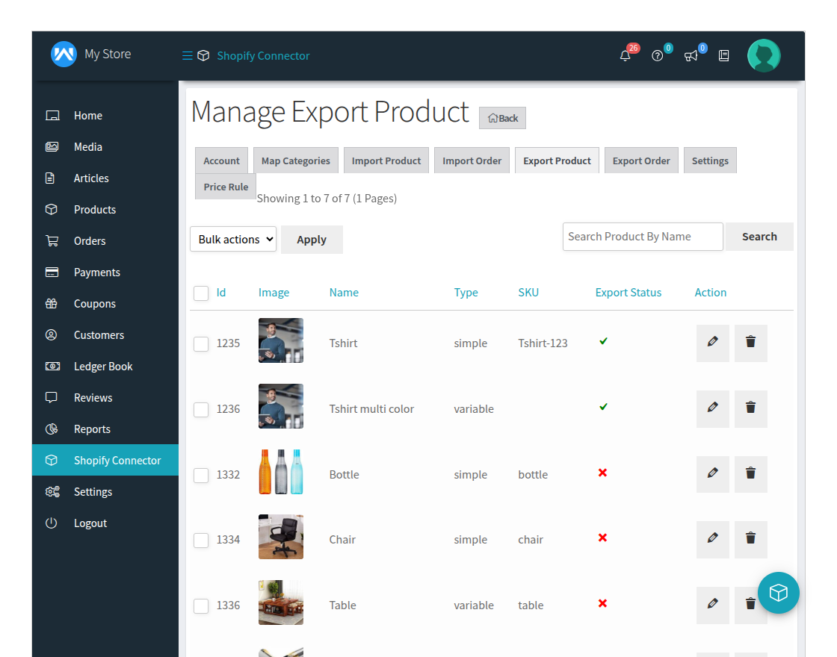The image size is (837, 657).
Task: Open the notifications bell icon
Action: click(x=626, y=55)
